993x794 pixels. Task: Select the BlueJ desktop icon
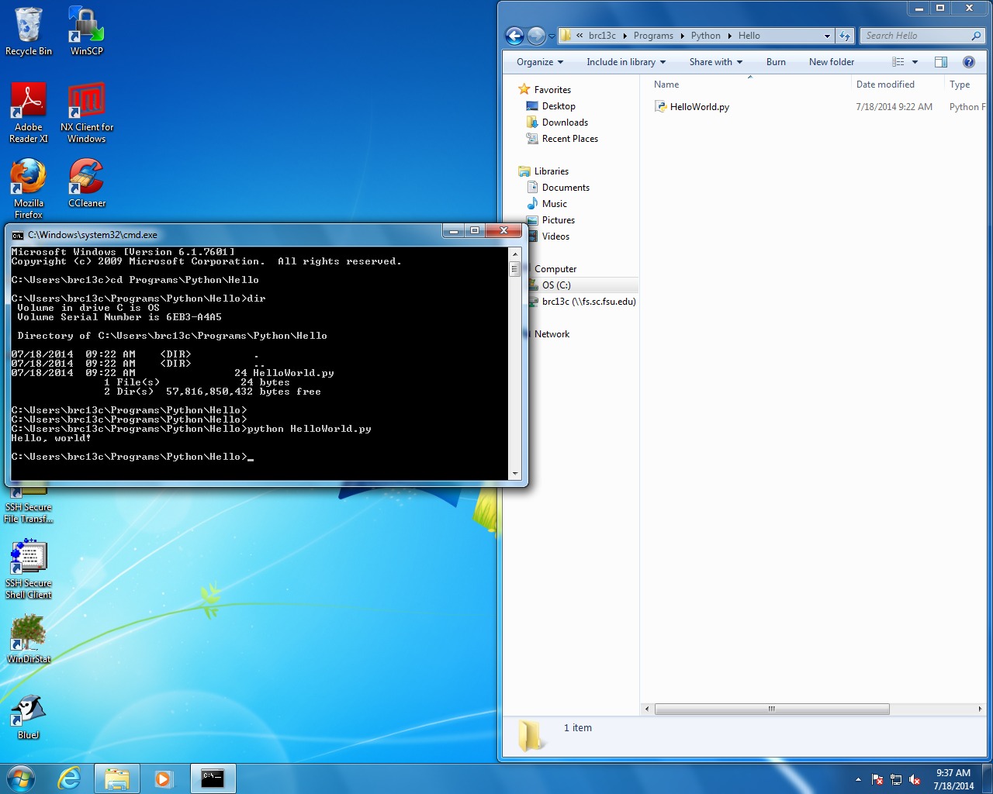pos(29,716)
